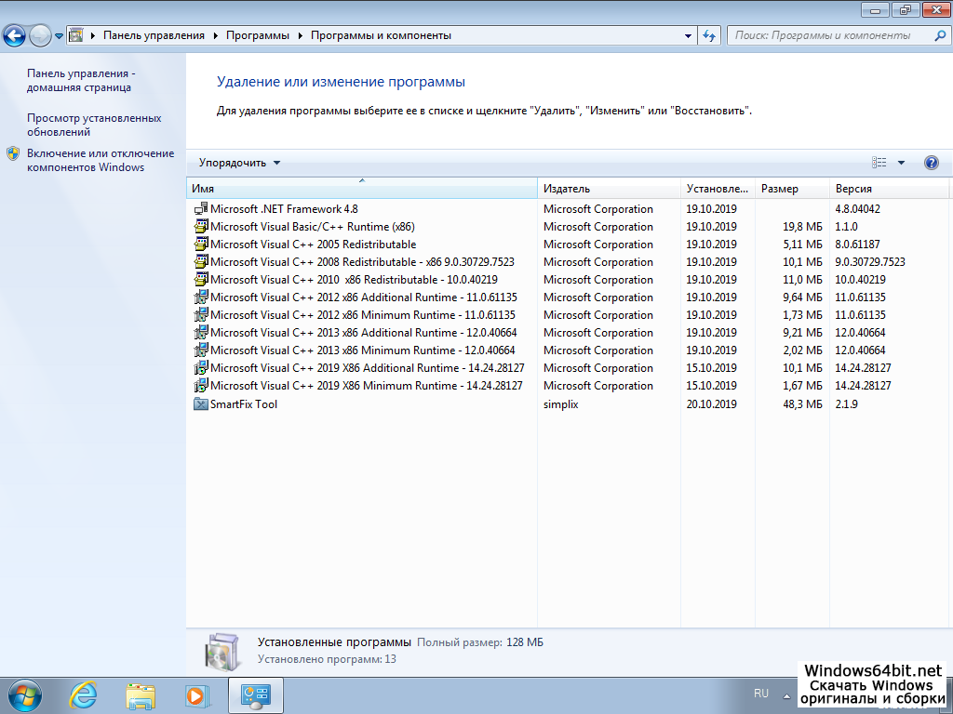Click the change view icon
This screenshot has height=714, width=953.
(x=879, y=163)
